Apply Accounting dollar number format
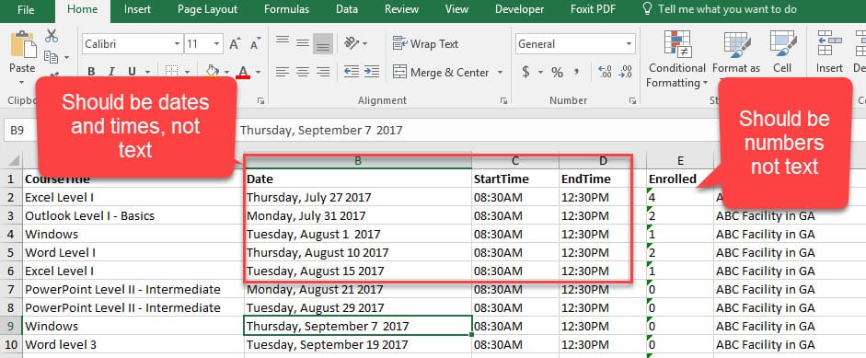The height and width of the screenshot is (358, 866). [x=525, y=72]
